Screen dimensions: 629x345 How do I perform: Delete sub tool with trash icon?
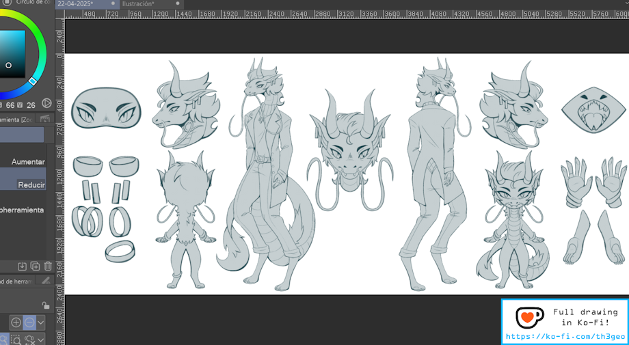point(48,266)
